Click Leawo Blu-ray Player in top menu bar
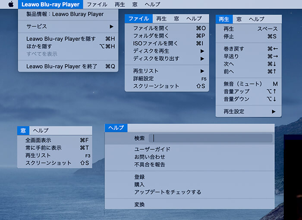 (x=50, y=4)
